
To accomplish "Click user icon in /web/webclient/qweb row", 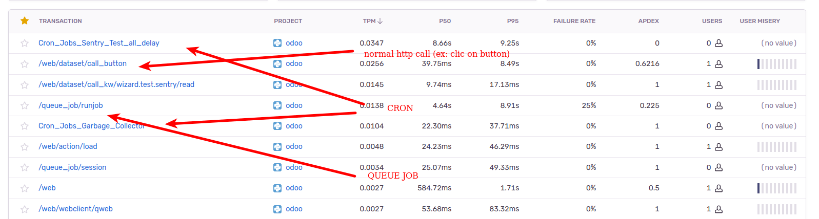I will point(718,209).
